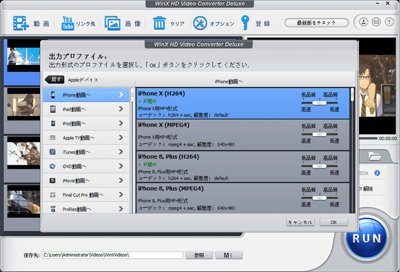Click the 最新版をチェック button
Image resolution: width=400 pixels, height=272 pixels.
(317, 23)
